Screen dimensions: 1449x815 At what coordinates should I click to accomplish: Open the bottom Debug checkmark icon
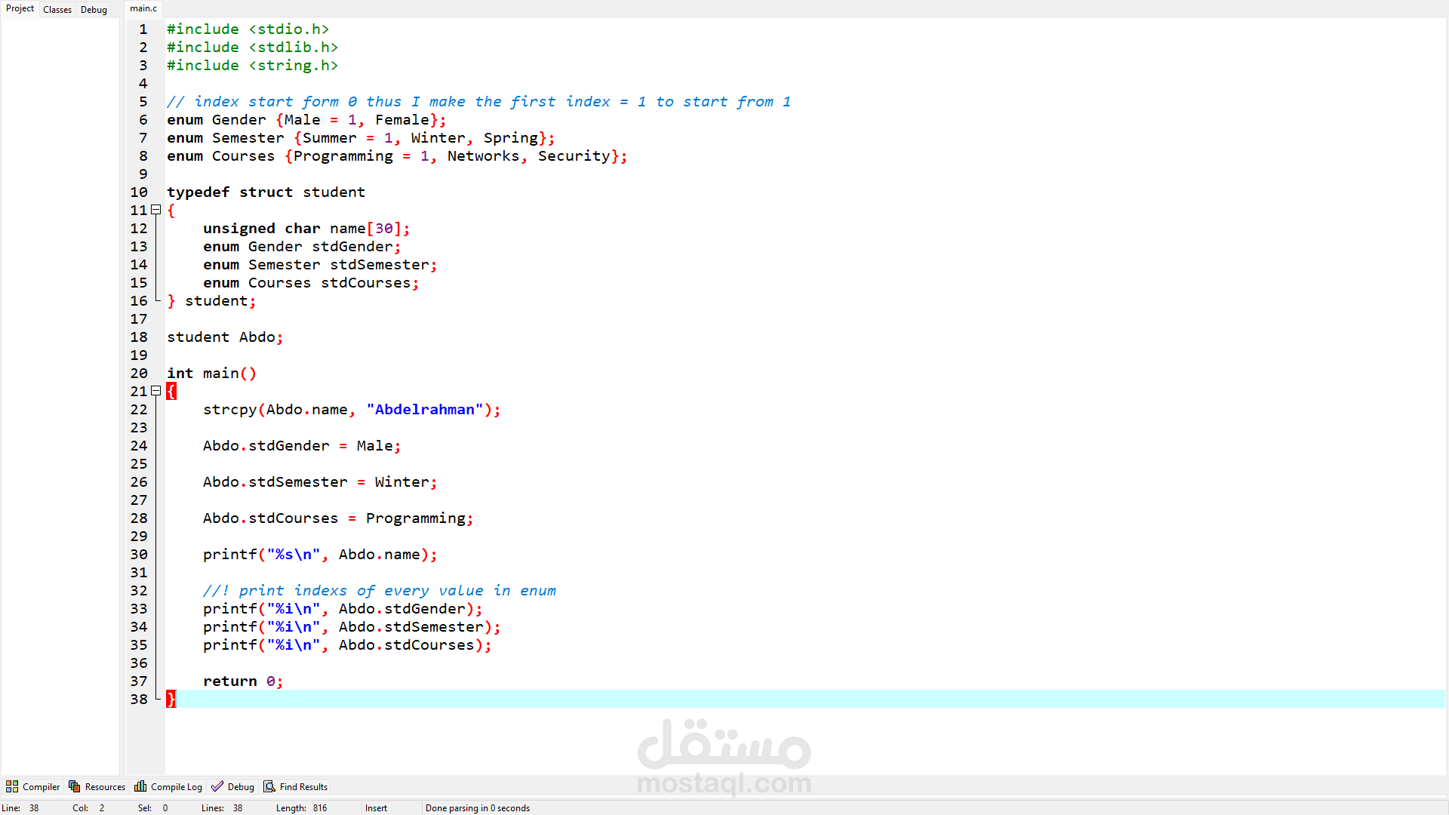pos(217,786)
